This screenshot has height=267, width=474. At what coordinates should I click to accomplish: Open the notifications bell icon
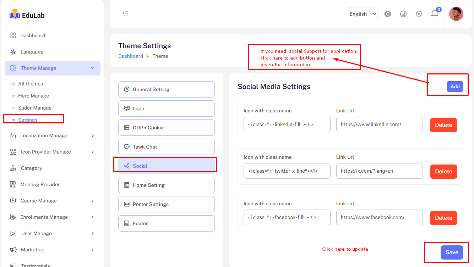point(434,14)
